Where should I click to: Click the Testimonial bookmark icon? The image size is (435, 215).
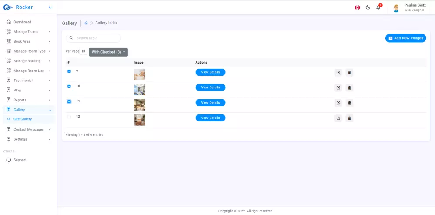coord(9,80)
